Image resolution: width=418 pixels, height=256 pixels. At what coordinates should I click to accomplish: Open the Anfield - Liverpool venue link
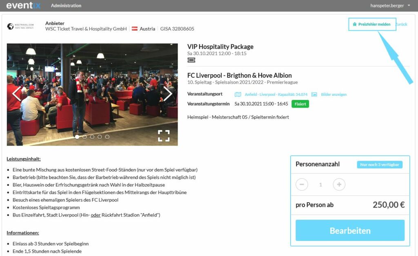pos(276,95)
